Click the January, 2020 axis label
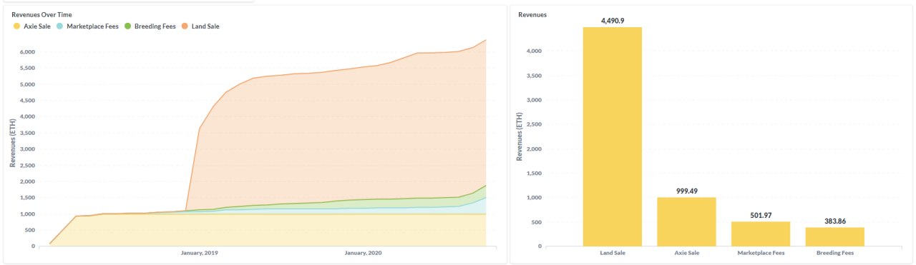 [364, 253]
